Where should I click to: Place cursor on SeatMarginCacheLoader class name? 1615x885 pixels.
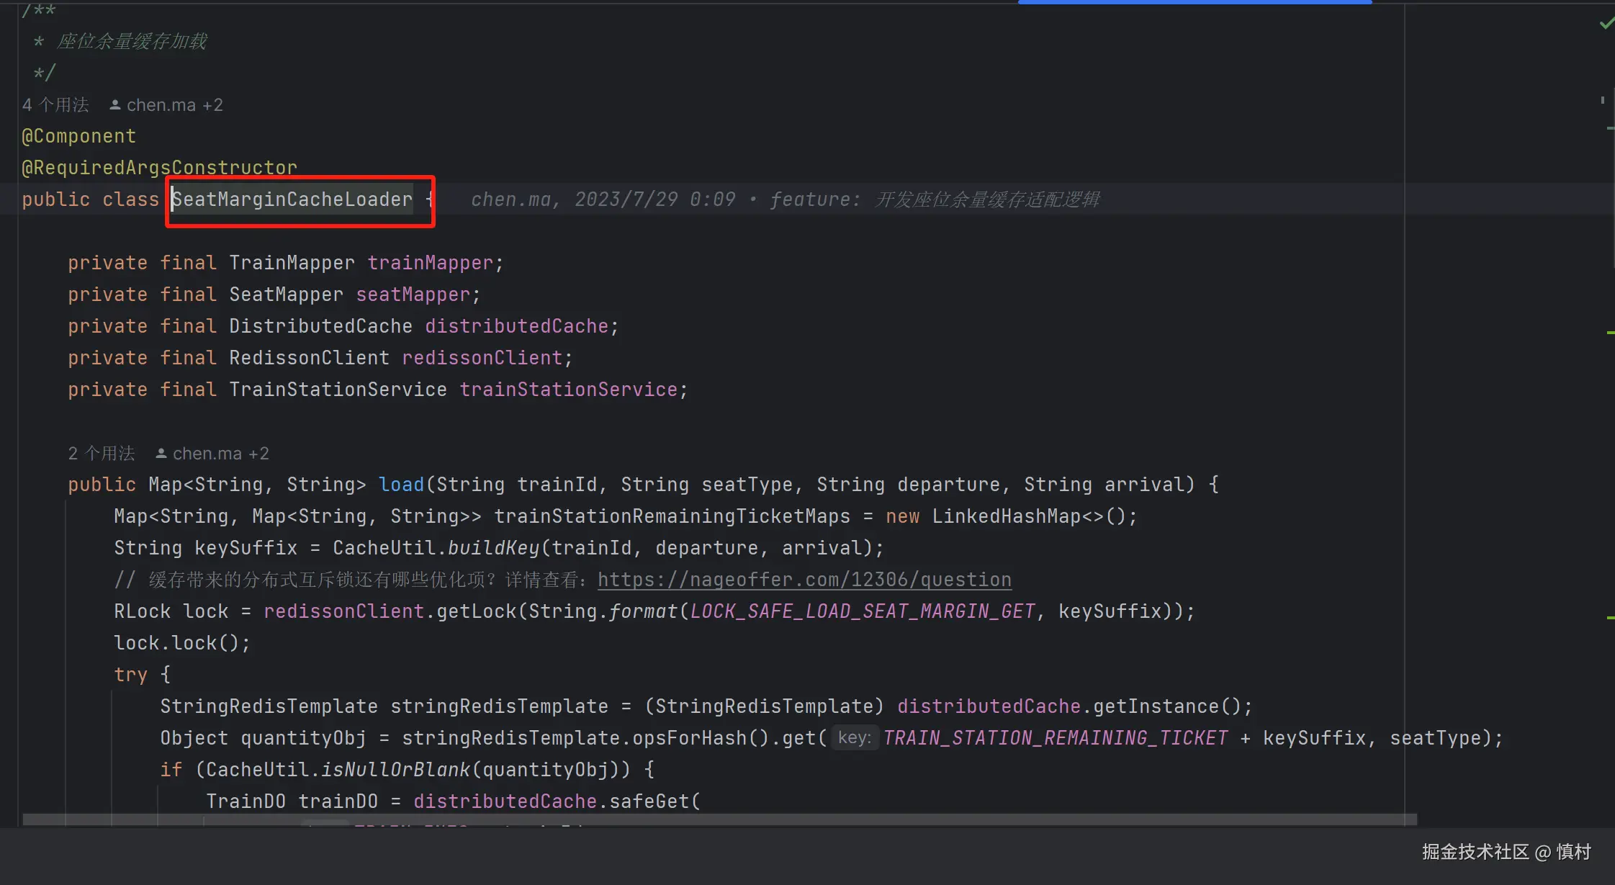(292, 199)
